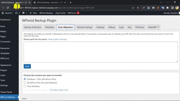180x101 pixels.
Task: Open the New content menu
Action: [x=33, y=13]
